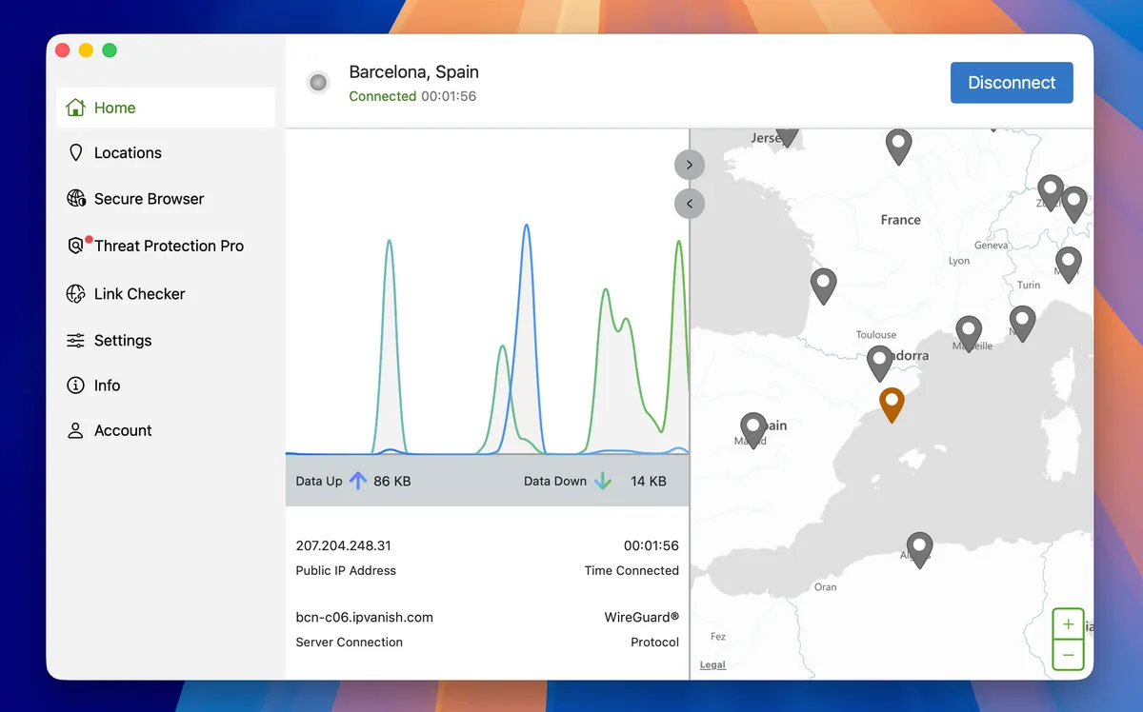Screen dimensions: 1143x712
Task: Click the Secure Browser globe icon
Action: pos(76,199)
